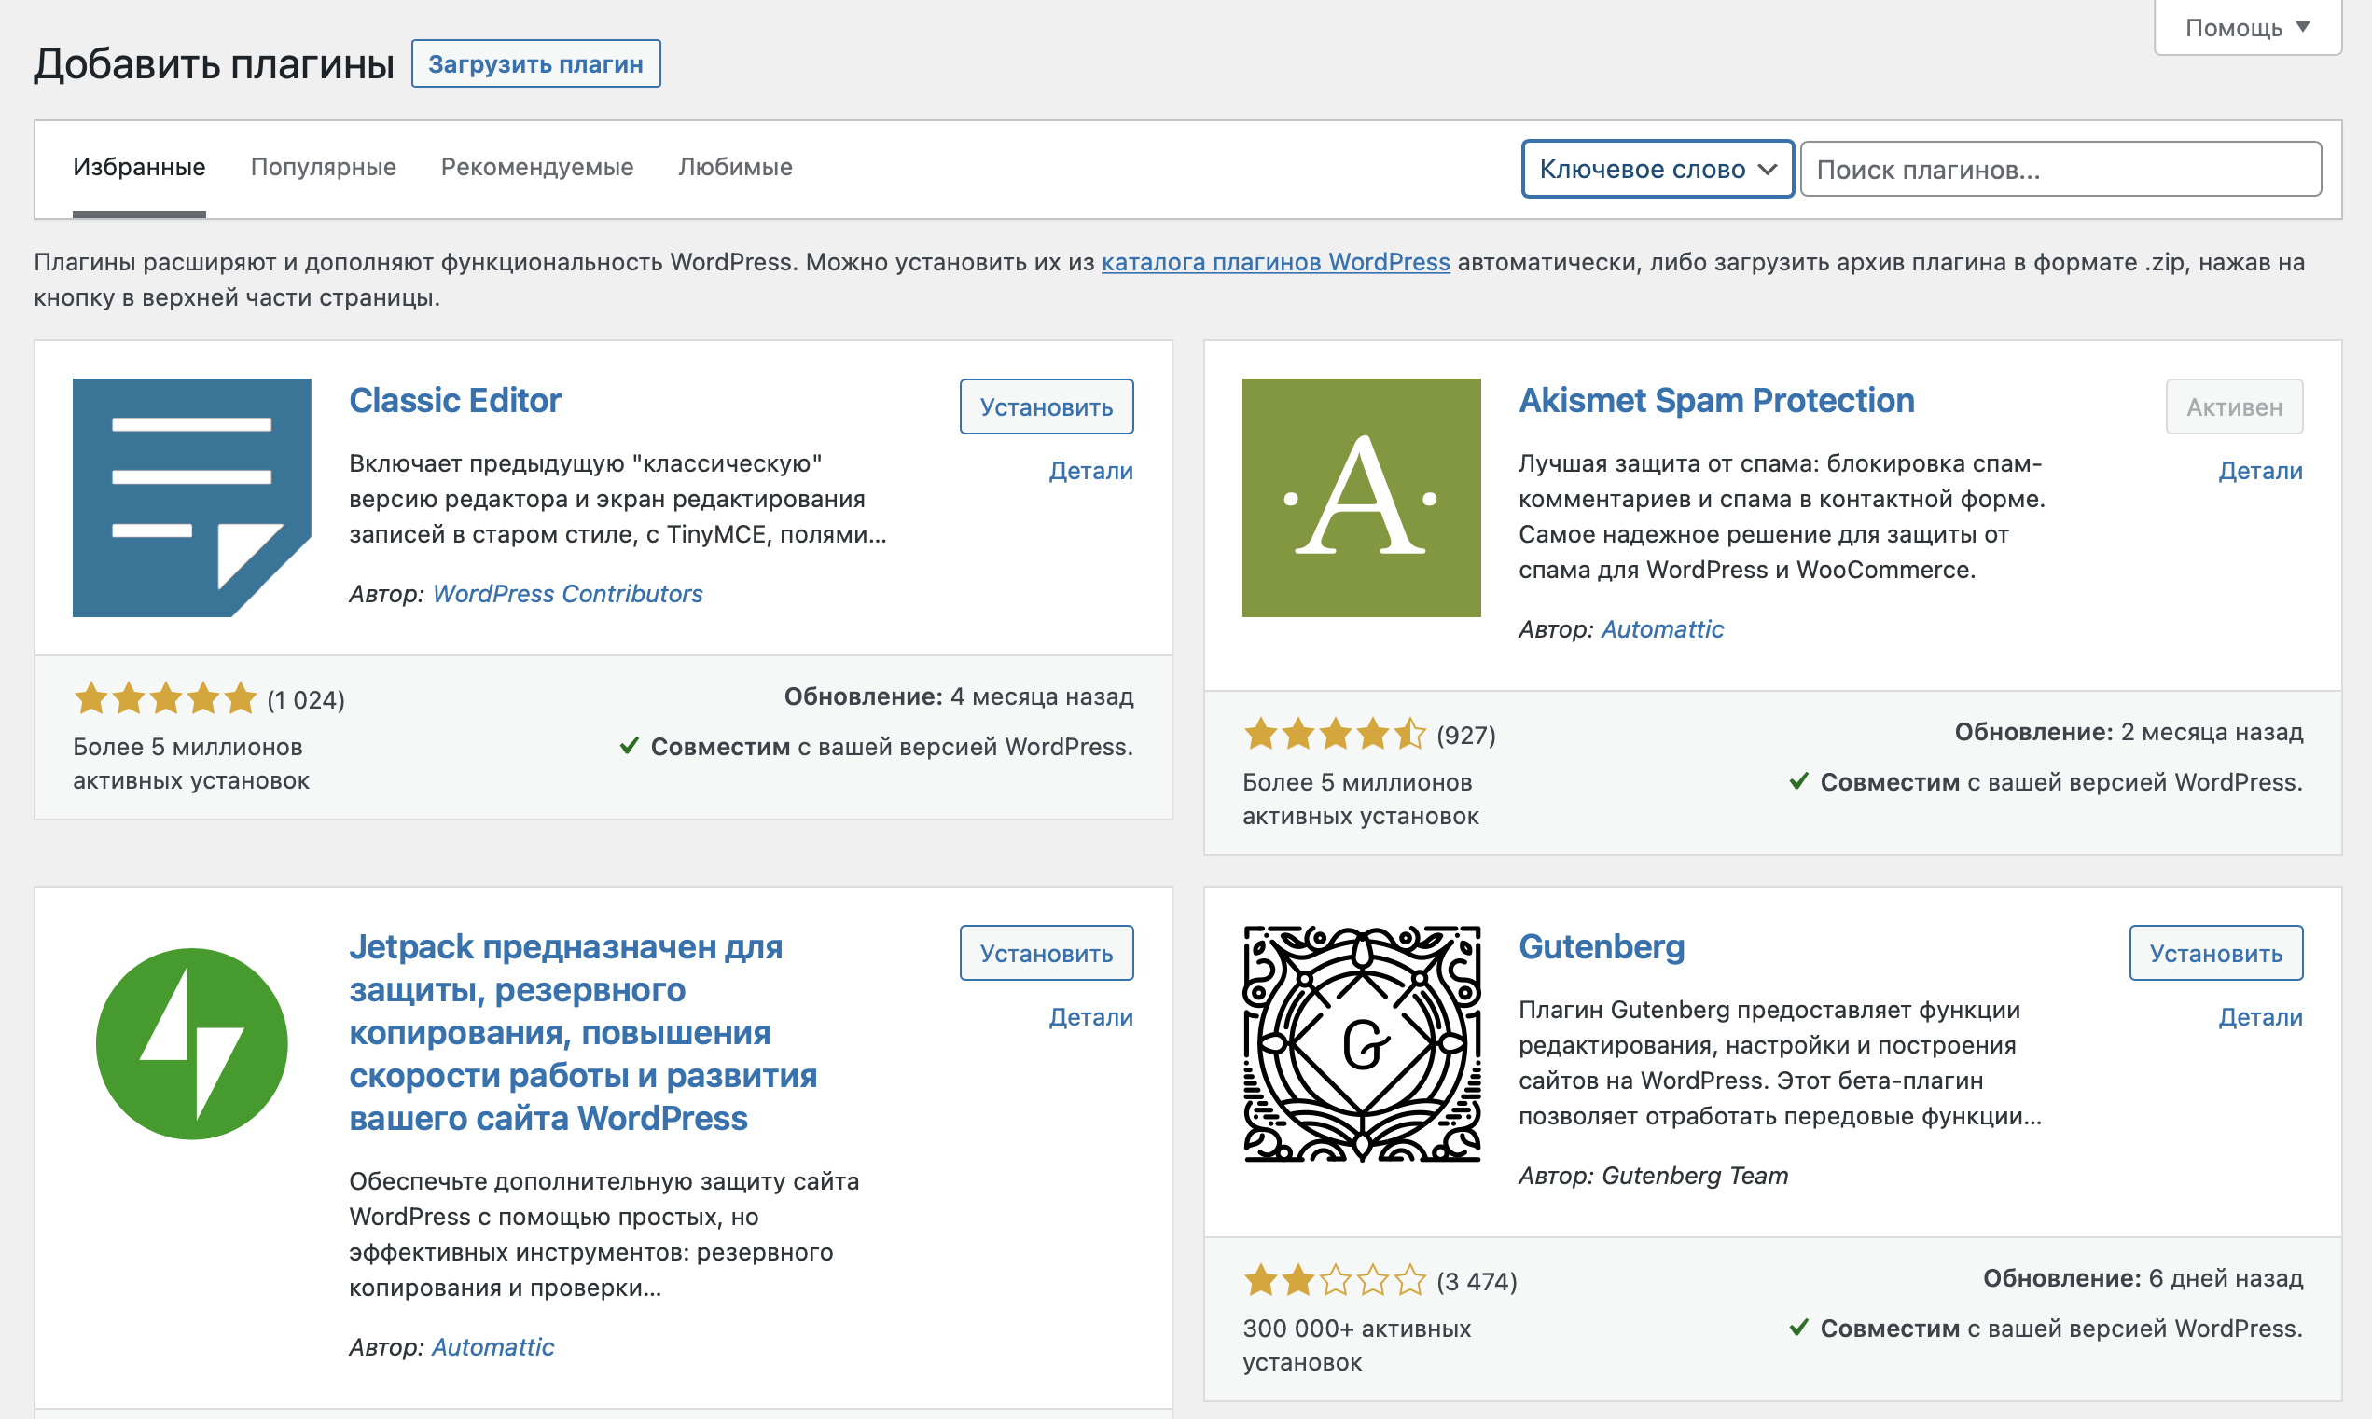Switch to the Любимые tab
Viewport: 2372px width, 1419px height.
pos(735,167)
